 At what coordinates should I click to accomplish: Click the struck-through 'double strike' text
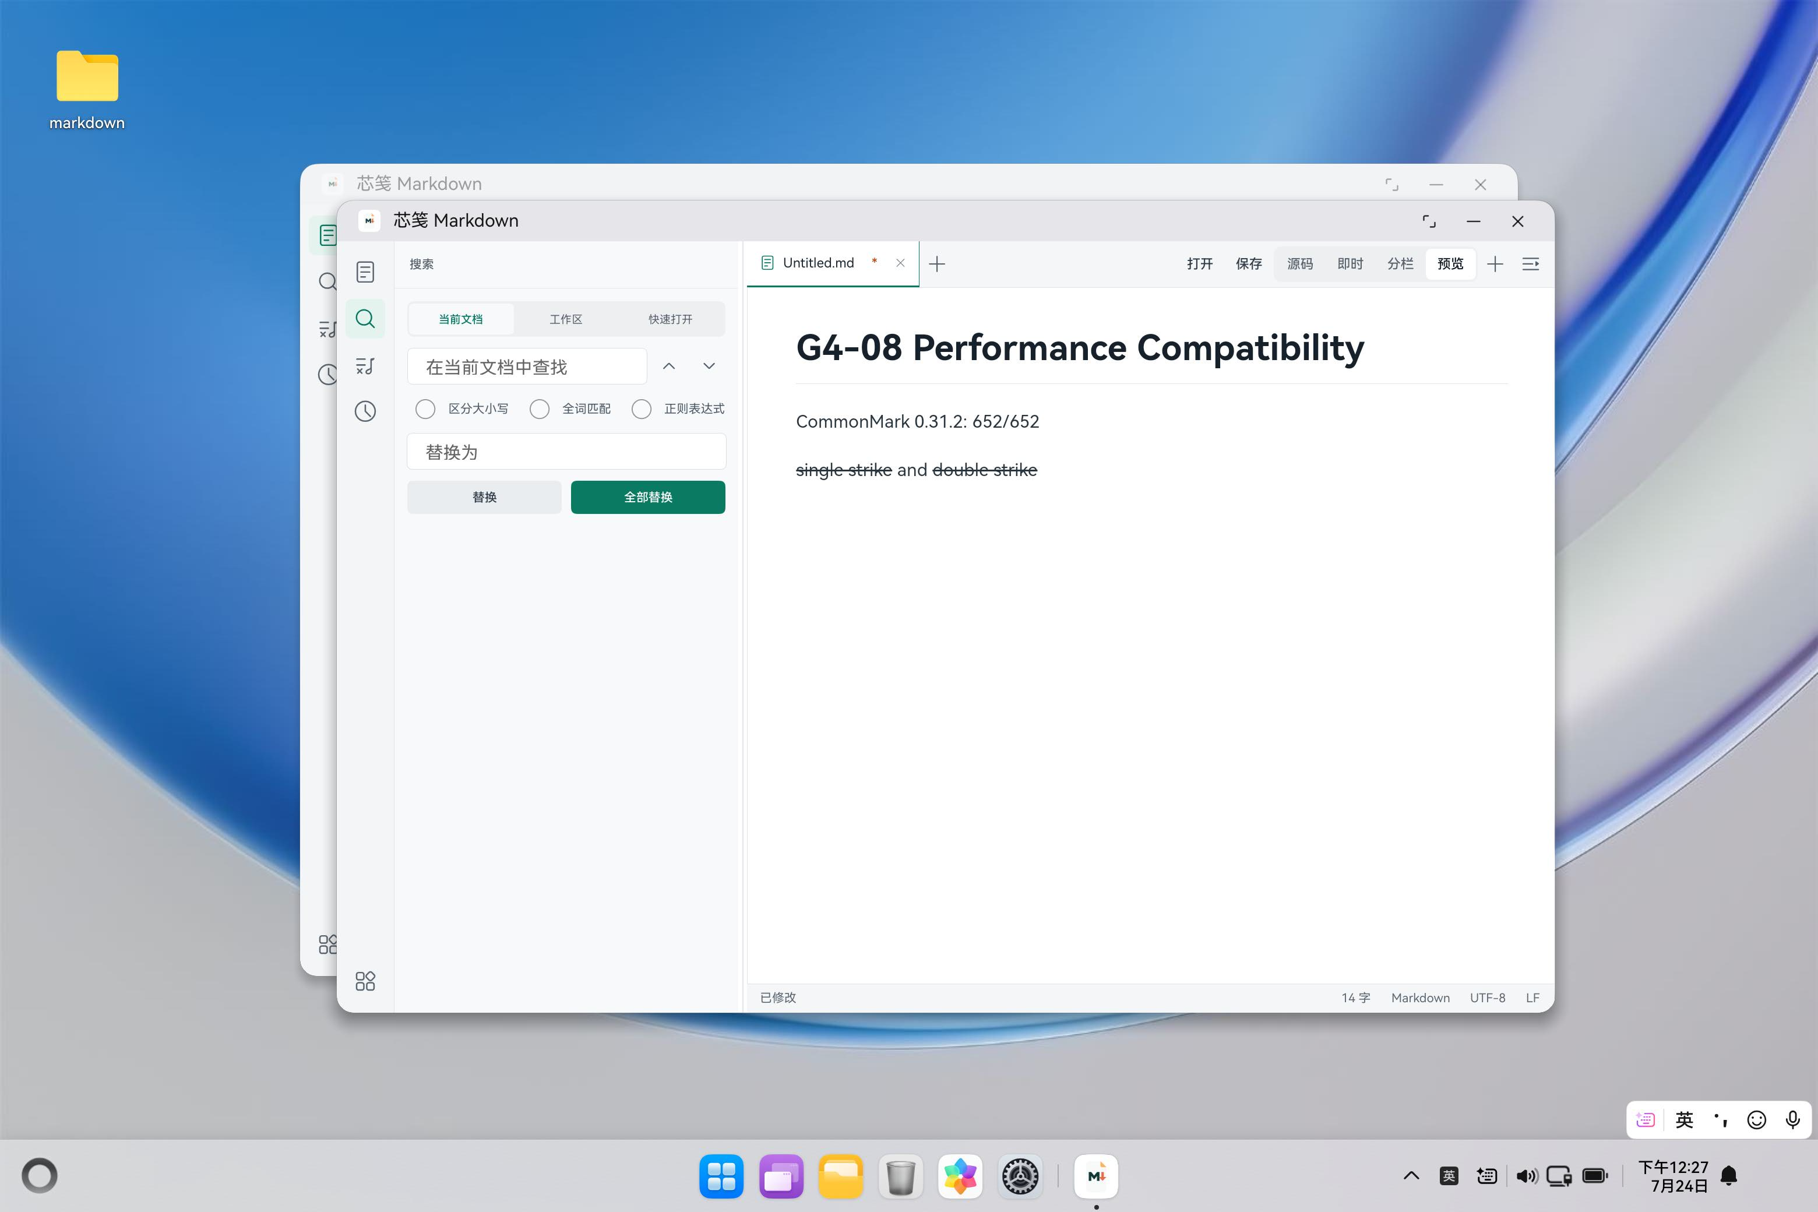(x=985, y=470)
